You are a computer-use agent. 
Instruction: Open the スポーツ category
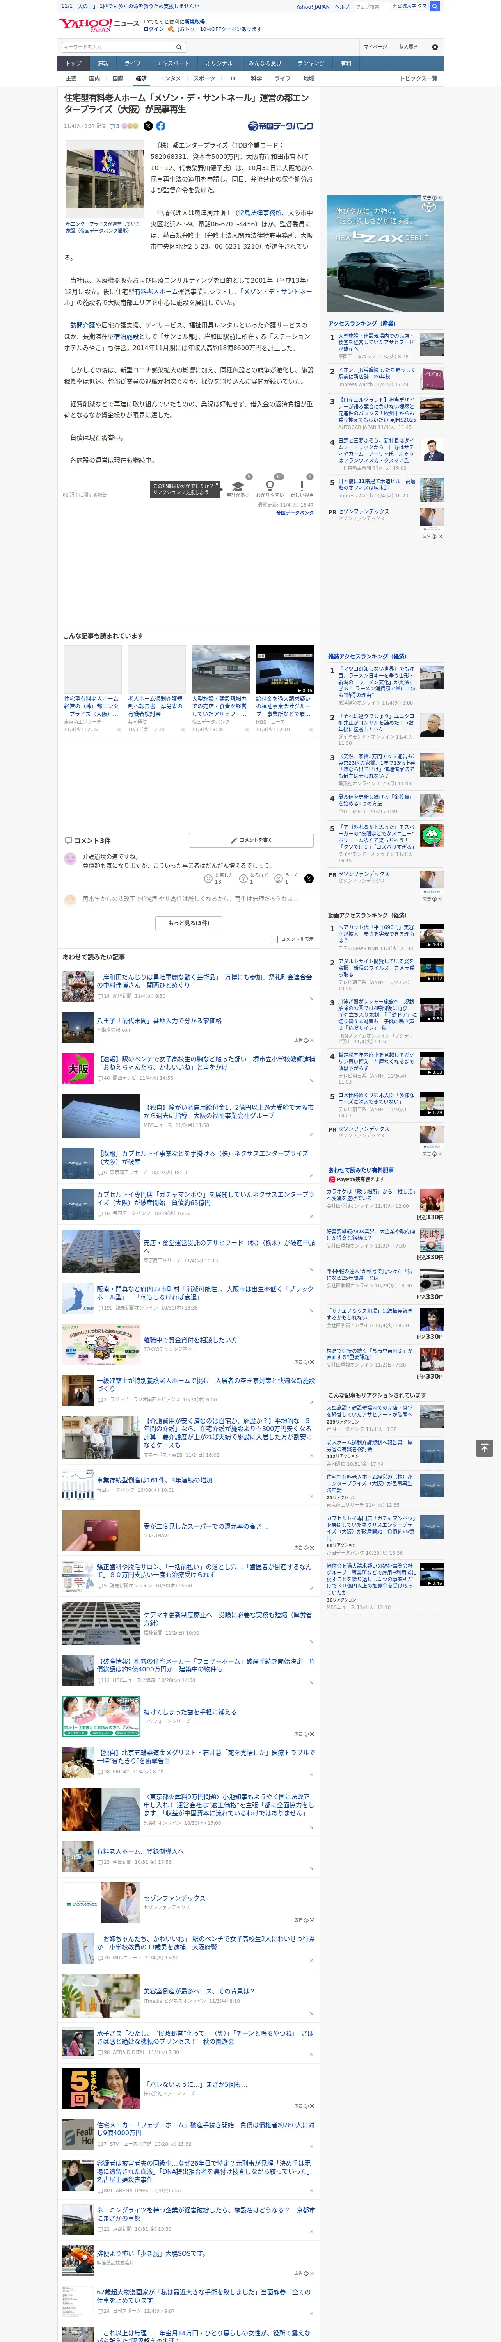click(x=204, y=78)
